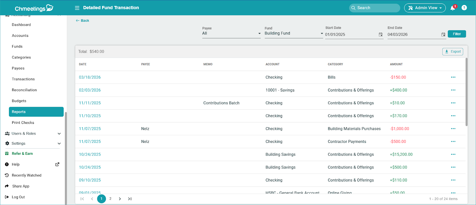
Task: Go back using the Back link
Action: 82,20
